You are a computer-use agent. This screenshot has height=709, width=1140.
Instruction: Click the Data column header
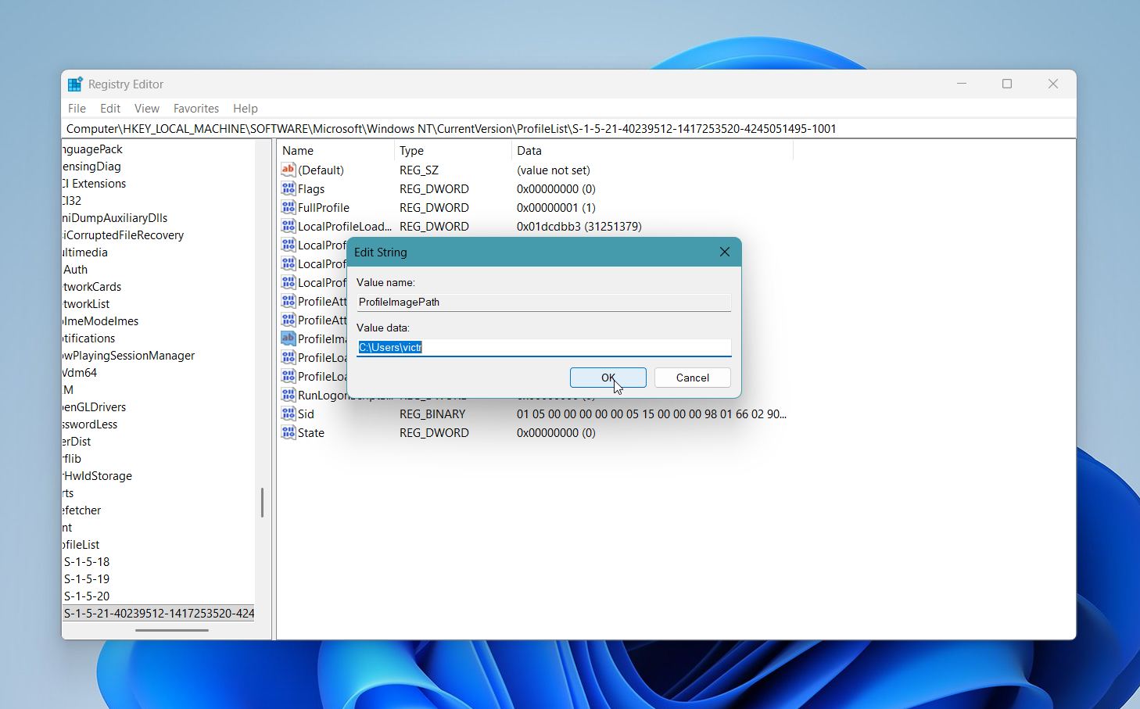652,151
